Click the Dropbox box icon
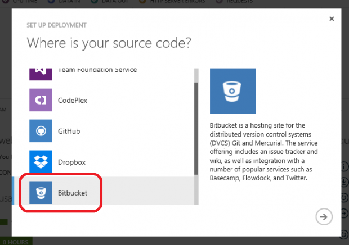The image size is (349, 245). click(41, 161)
